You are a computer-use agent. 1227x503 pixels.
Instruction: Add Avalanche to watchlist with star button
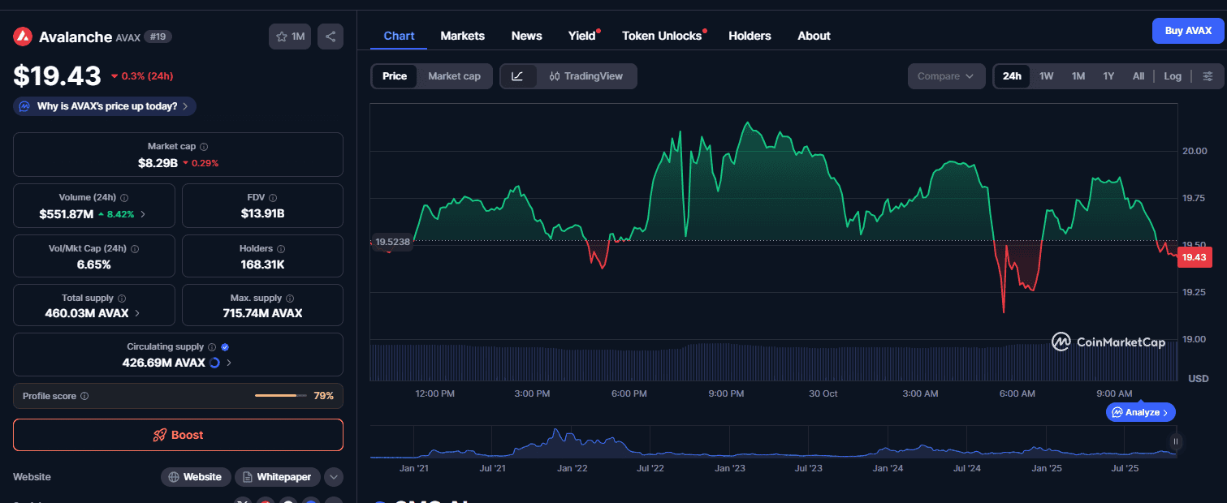click(x=290, y=37)
